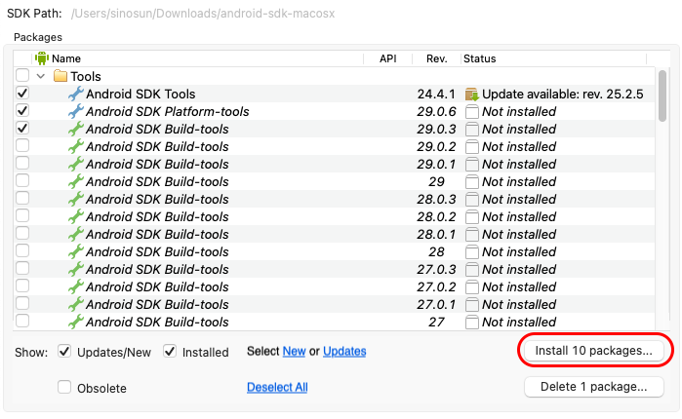Enable the Obsolete checkbox
The image size is (682, 419).
click(x=64, y=388)
